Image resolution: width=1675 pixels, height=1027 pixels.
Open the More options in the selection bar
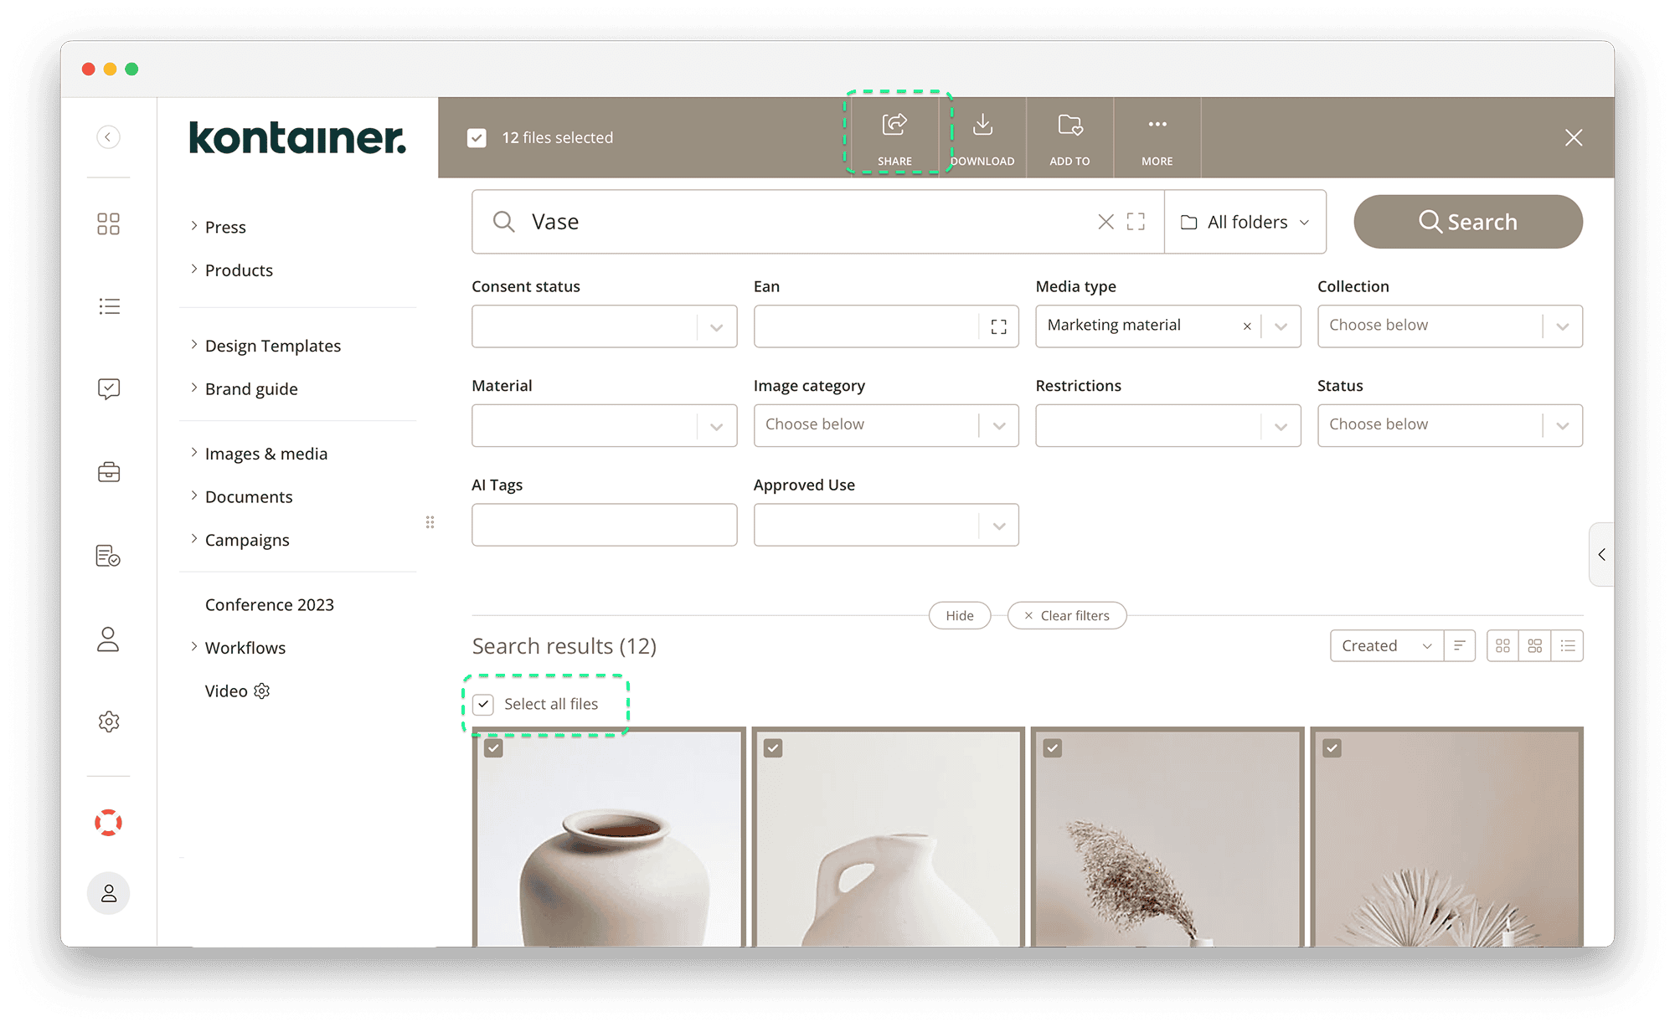point(1157,138)
